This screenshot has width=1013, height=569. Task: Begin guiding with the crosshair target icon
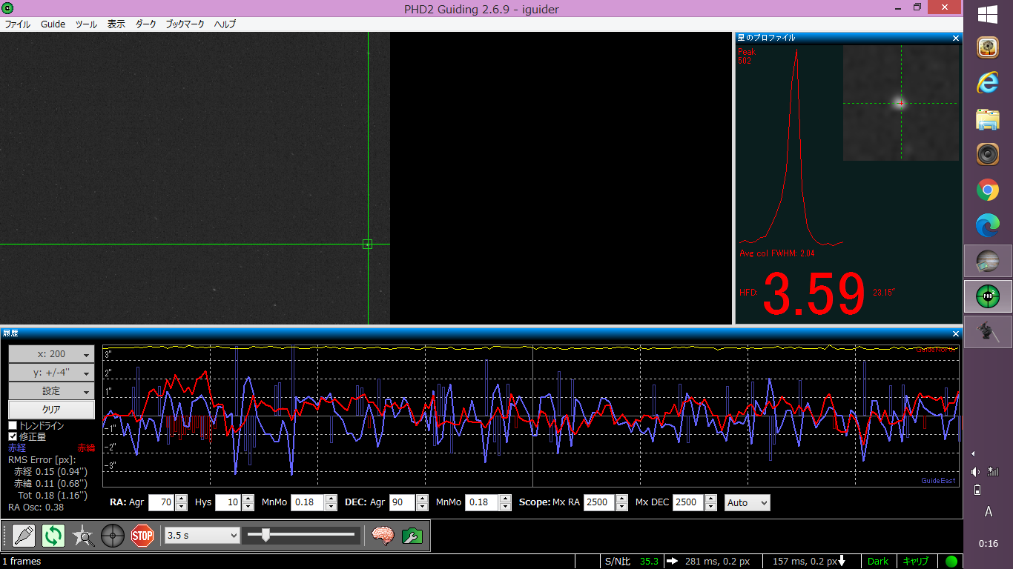click(113, 535)
